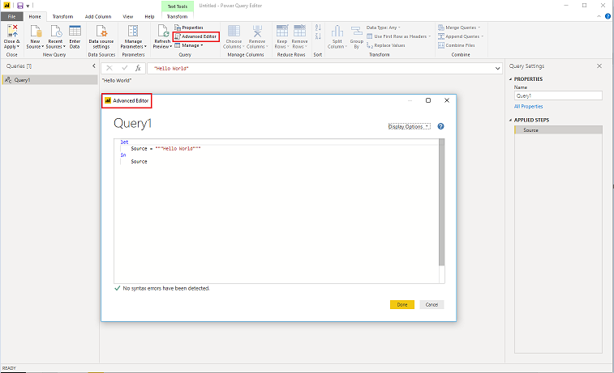Screen dimensions: 614x373
Task: Click the Refresh Preview icon
Action: [x=161, y=31]
